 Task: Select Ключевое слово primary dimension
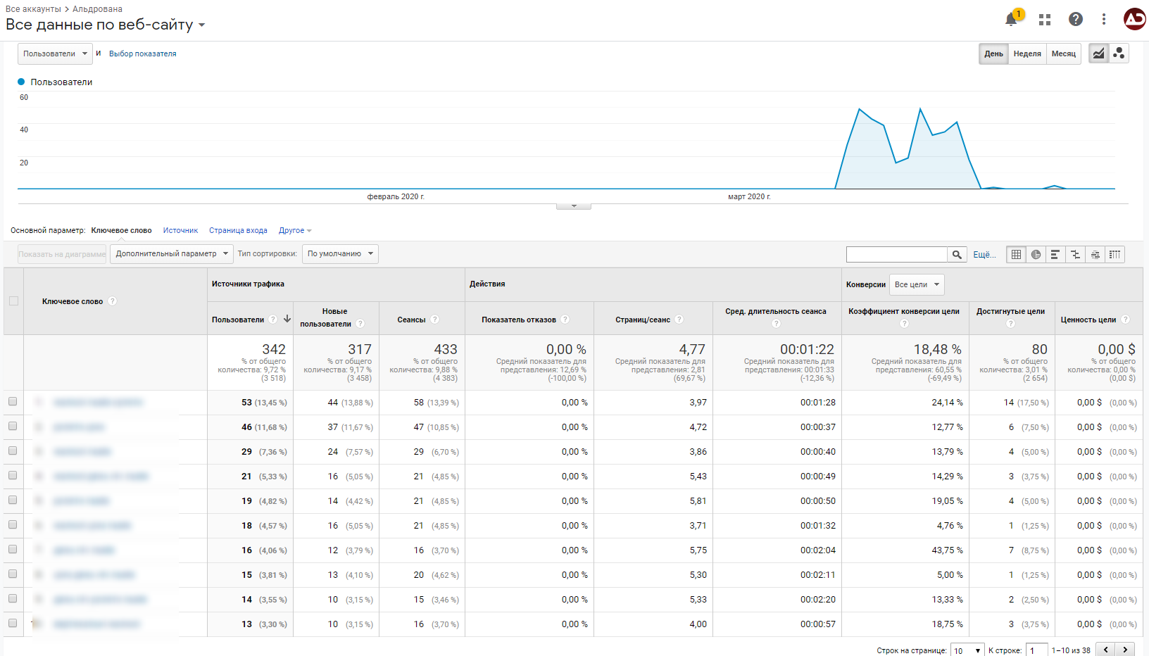121,231
